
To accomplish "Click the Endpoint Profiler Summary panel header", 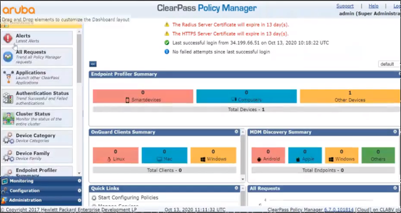I will pyautogui.click(x=245, y=74).
